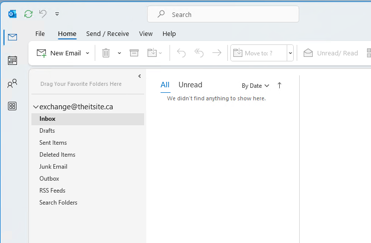
Task: Open More Apps grid in the sidebar
Action: pyautogui.click(x=12, y=106)
